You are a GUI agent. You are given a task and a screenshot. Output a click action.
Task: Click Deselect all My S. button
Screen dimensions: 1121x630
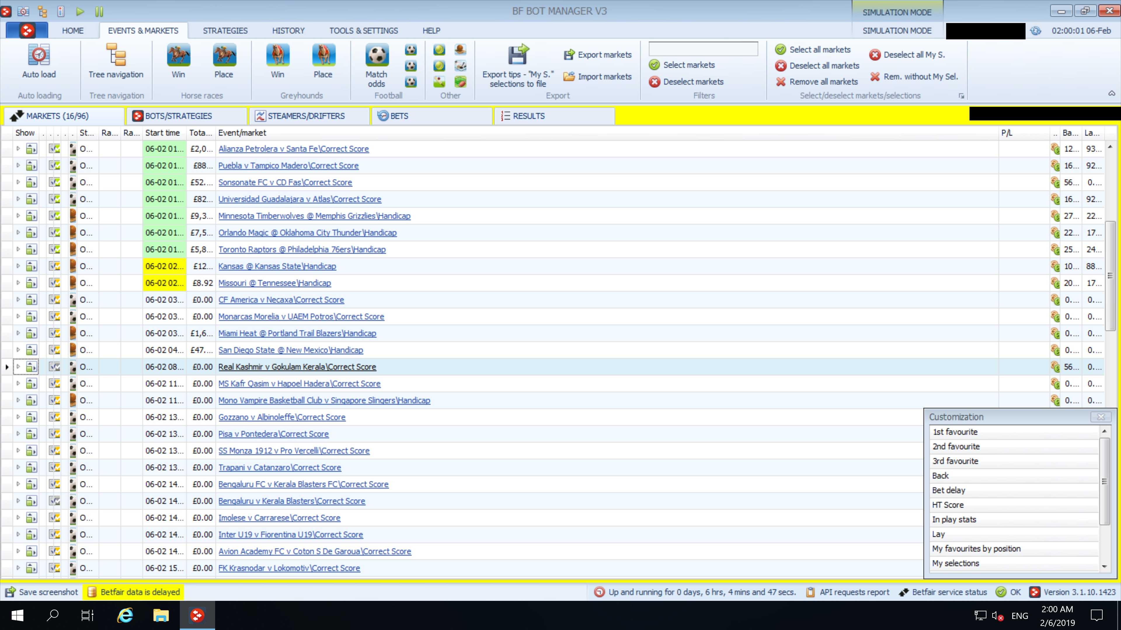point(907,55)
